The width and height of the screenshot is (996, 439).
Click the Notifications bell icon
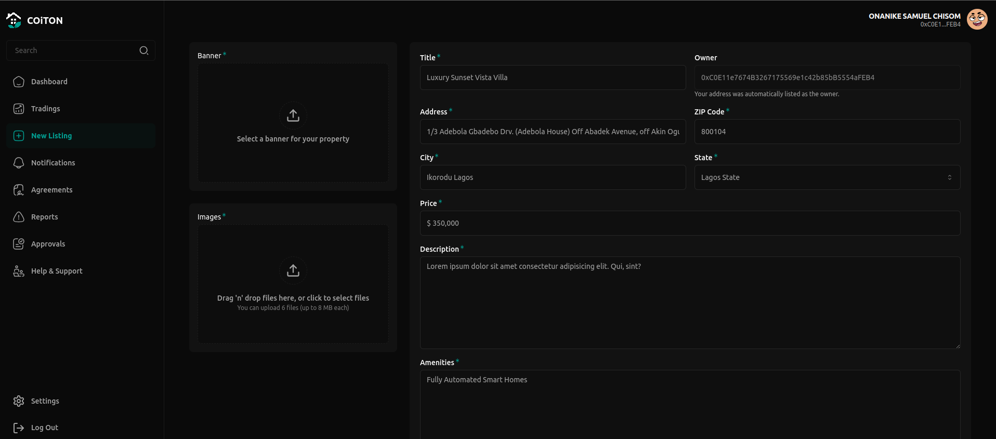point(19,163)
